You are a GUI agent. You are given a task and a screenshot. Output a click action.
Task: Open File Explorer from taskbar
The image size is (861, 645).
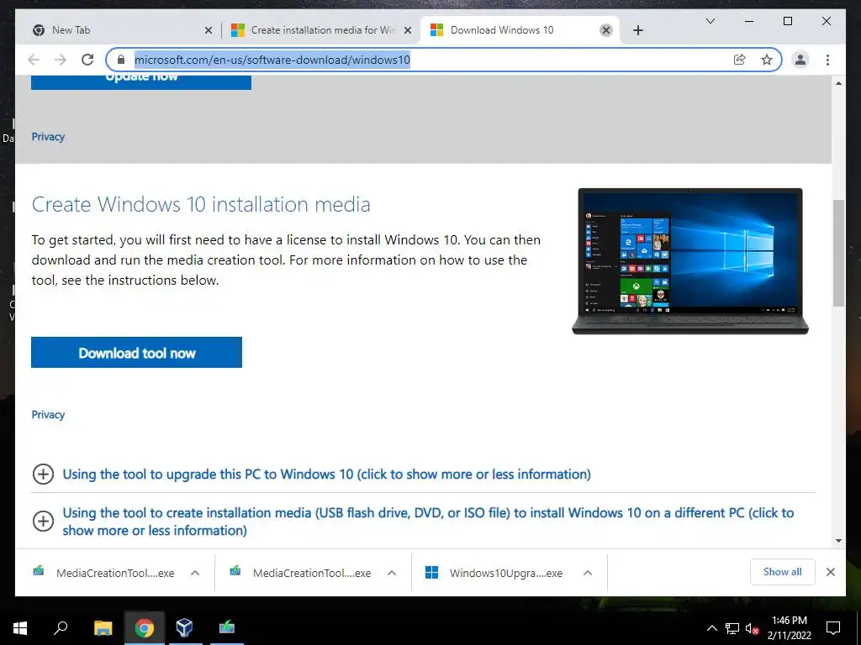point(103,628)
